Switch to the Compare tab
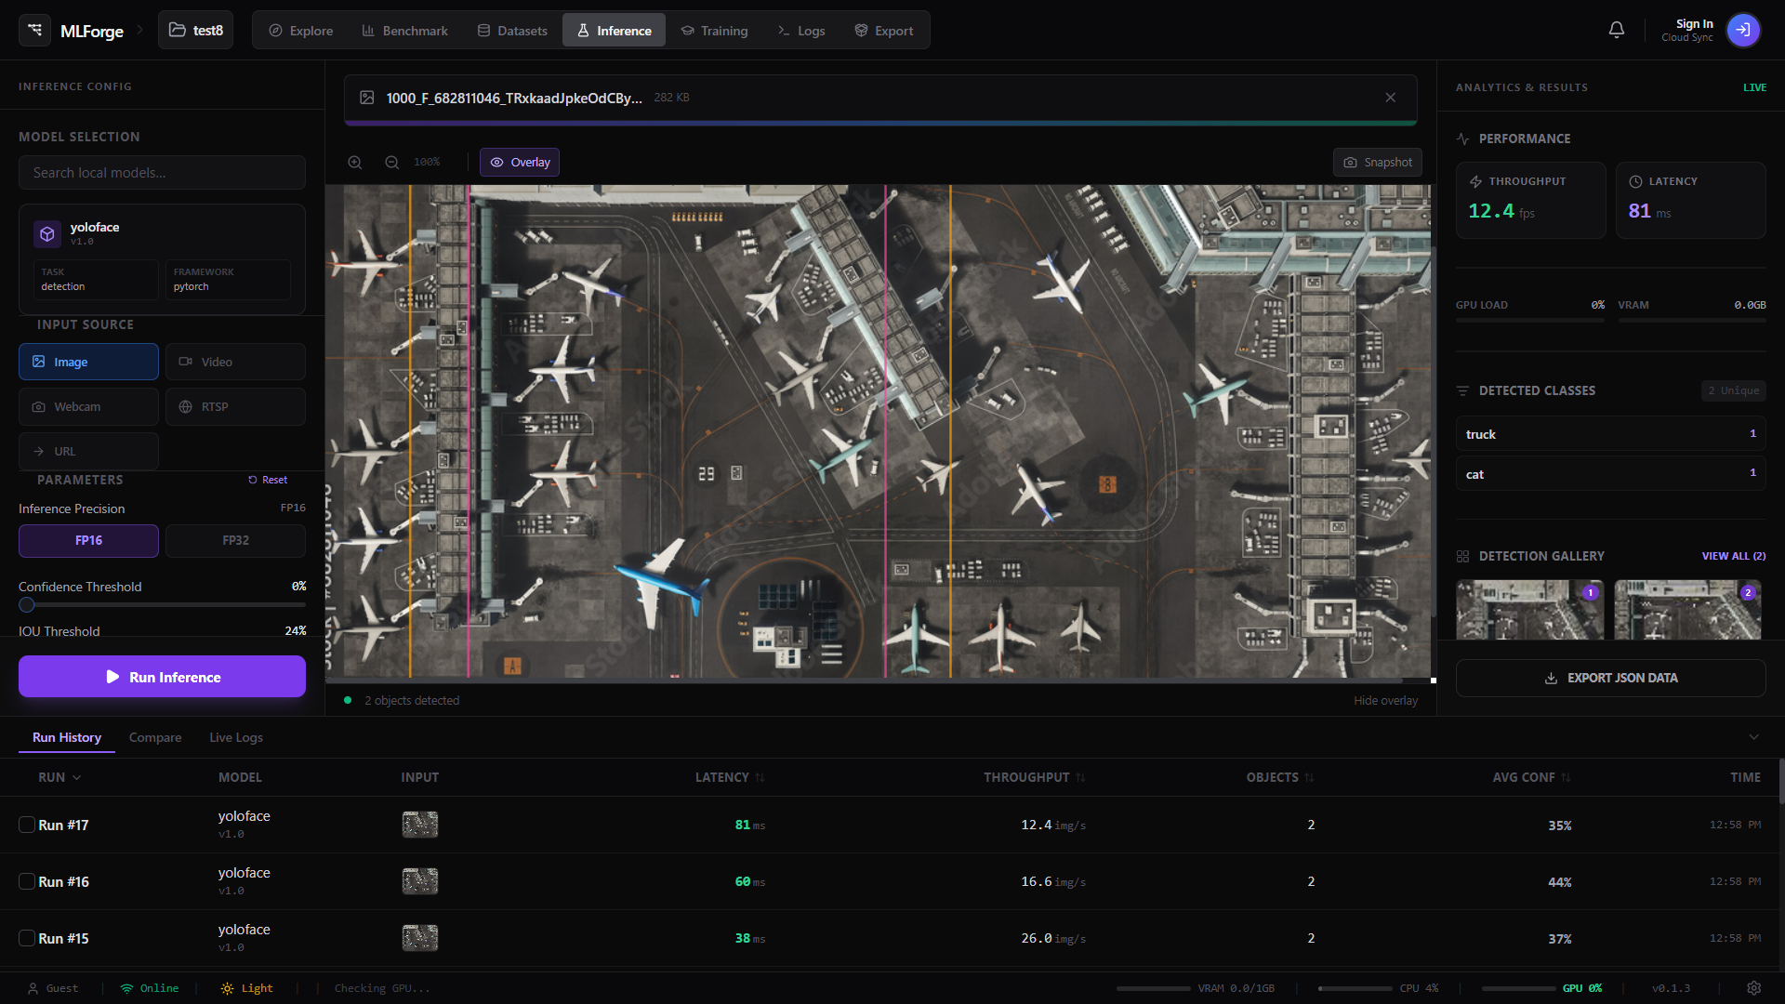This screenshot has height=1004, width=1785. pyautogui.click(x=155, y=737)
